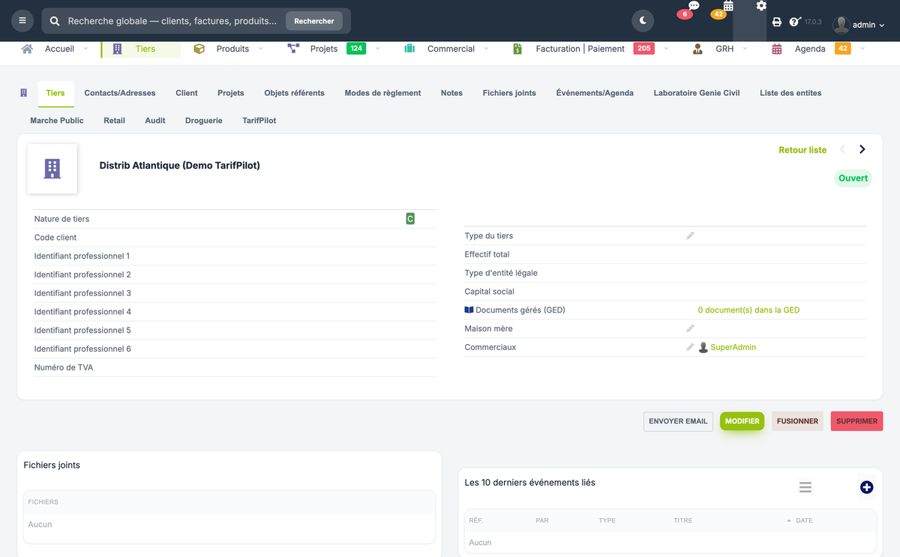Image resolution: width=900 pixels, height=557 pixels.
Task: Click the Rechercher button
Action: pos(314,21)
